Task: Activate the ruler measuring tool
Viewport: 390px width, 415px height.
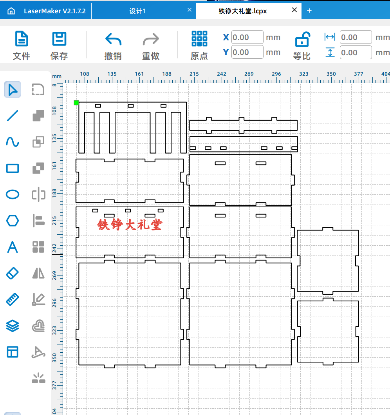Action: click(13, 299)
